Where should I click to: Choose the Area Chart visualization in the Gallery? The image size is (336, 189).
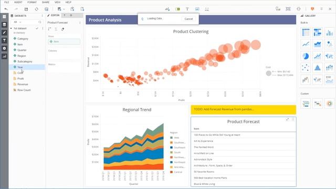(317, 44)
